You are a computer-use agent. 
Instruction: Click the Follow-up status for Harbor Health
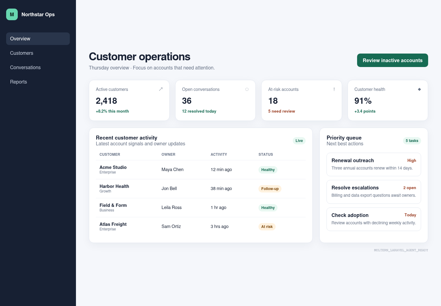click(x=270, y=189)
